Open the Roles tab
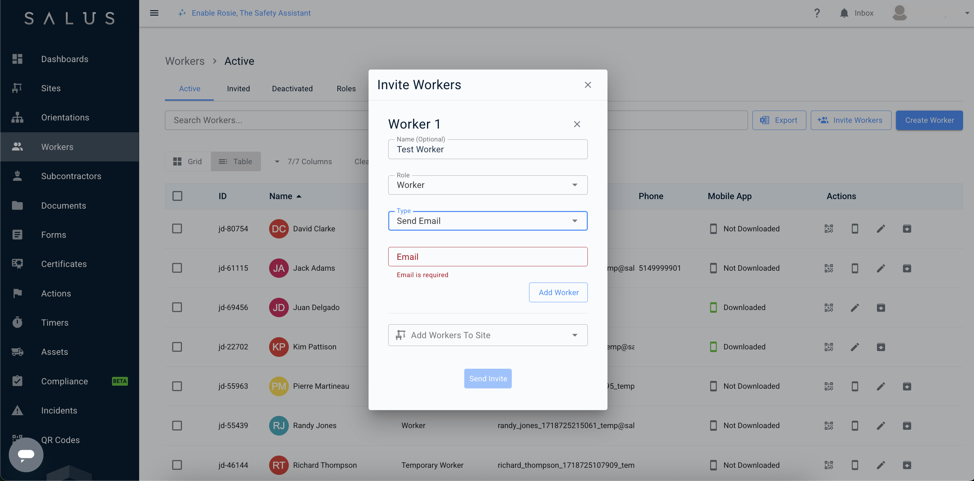The width and height of the screenshot is (974, 481). pyautogui.click(x=346, y=89)
